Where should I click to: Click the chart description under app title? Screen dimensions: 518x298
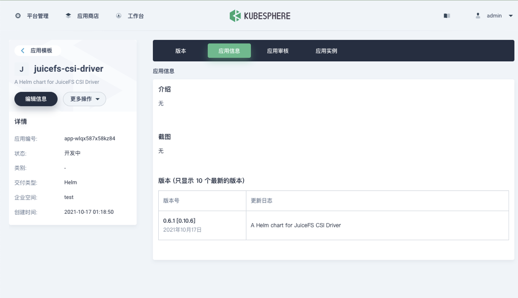[x=57, y=82]
